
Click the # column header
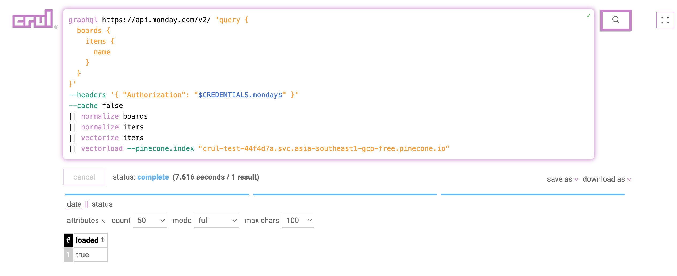pos(68,240)
